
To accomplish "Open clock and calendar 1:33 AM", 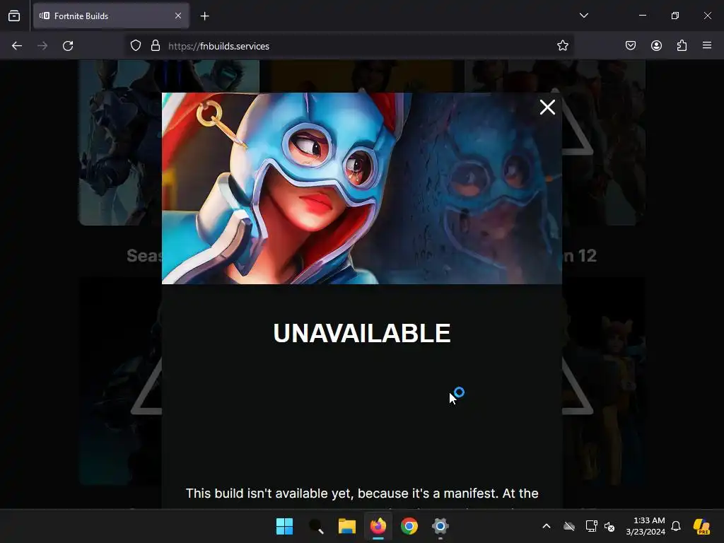I will (646, 526).
